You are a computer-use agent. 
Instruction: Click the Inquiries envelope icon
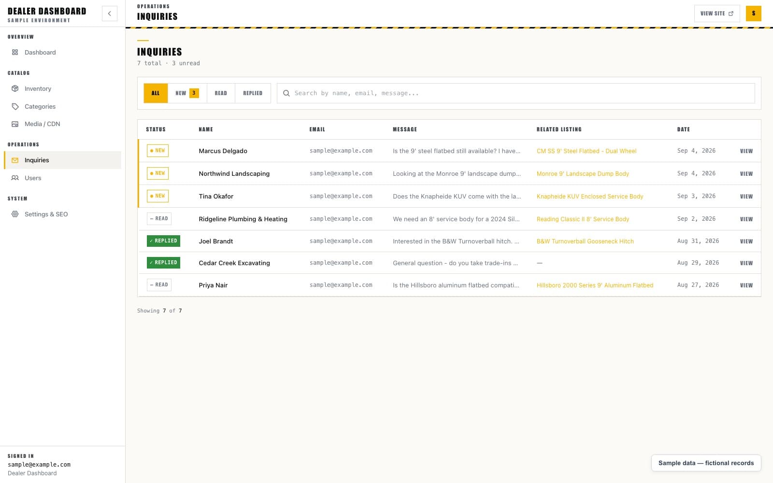click(15, 160)
